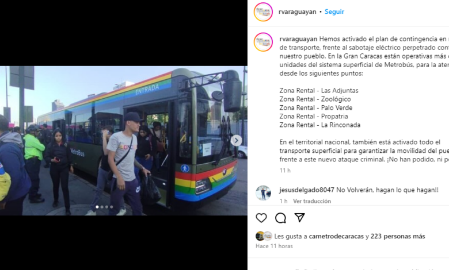Open the Metrobús bus photo

pyautogui.click(x=124, y=141)
